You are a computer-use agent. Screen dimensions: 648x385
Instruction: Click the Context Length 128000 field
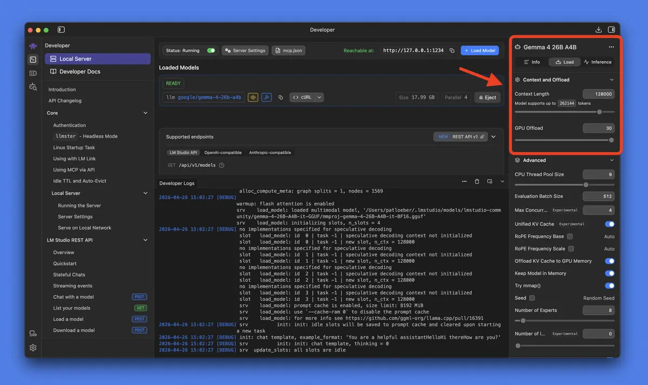point(598,94)
